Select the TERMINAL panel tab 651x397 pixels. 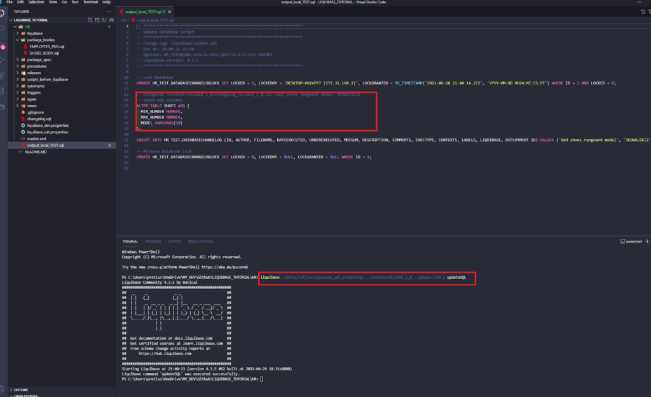[x=130, y=241]
